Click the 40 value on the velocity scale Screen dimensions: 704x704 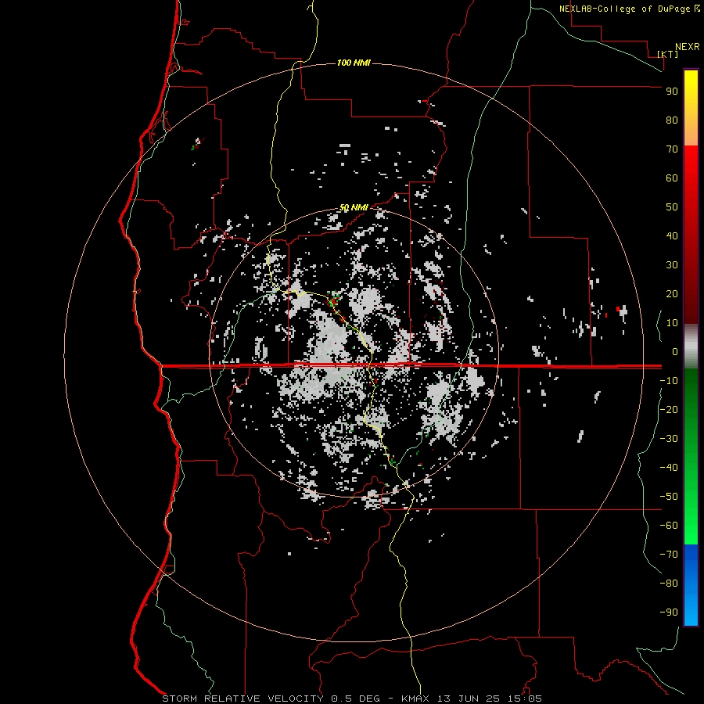tap(672, 235)
